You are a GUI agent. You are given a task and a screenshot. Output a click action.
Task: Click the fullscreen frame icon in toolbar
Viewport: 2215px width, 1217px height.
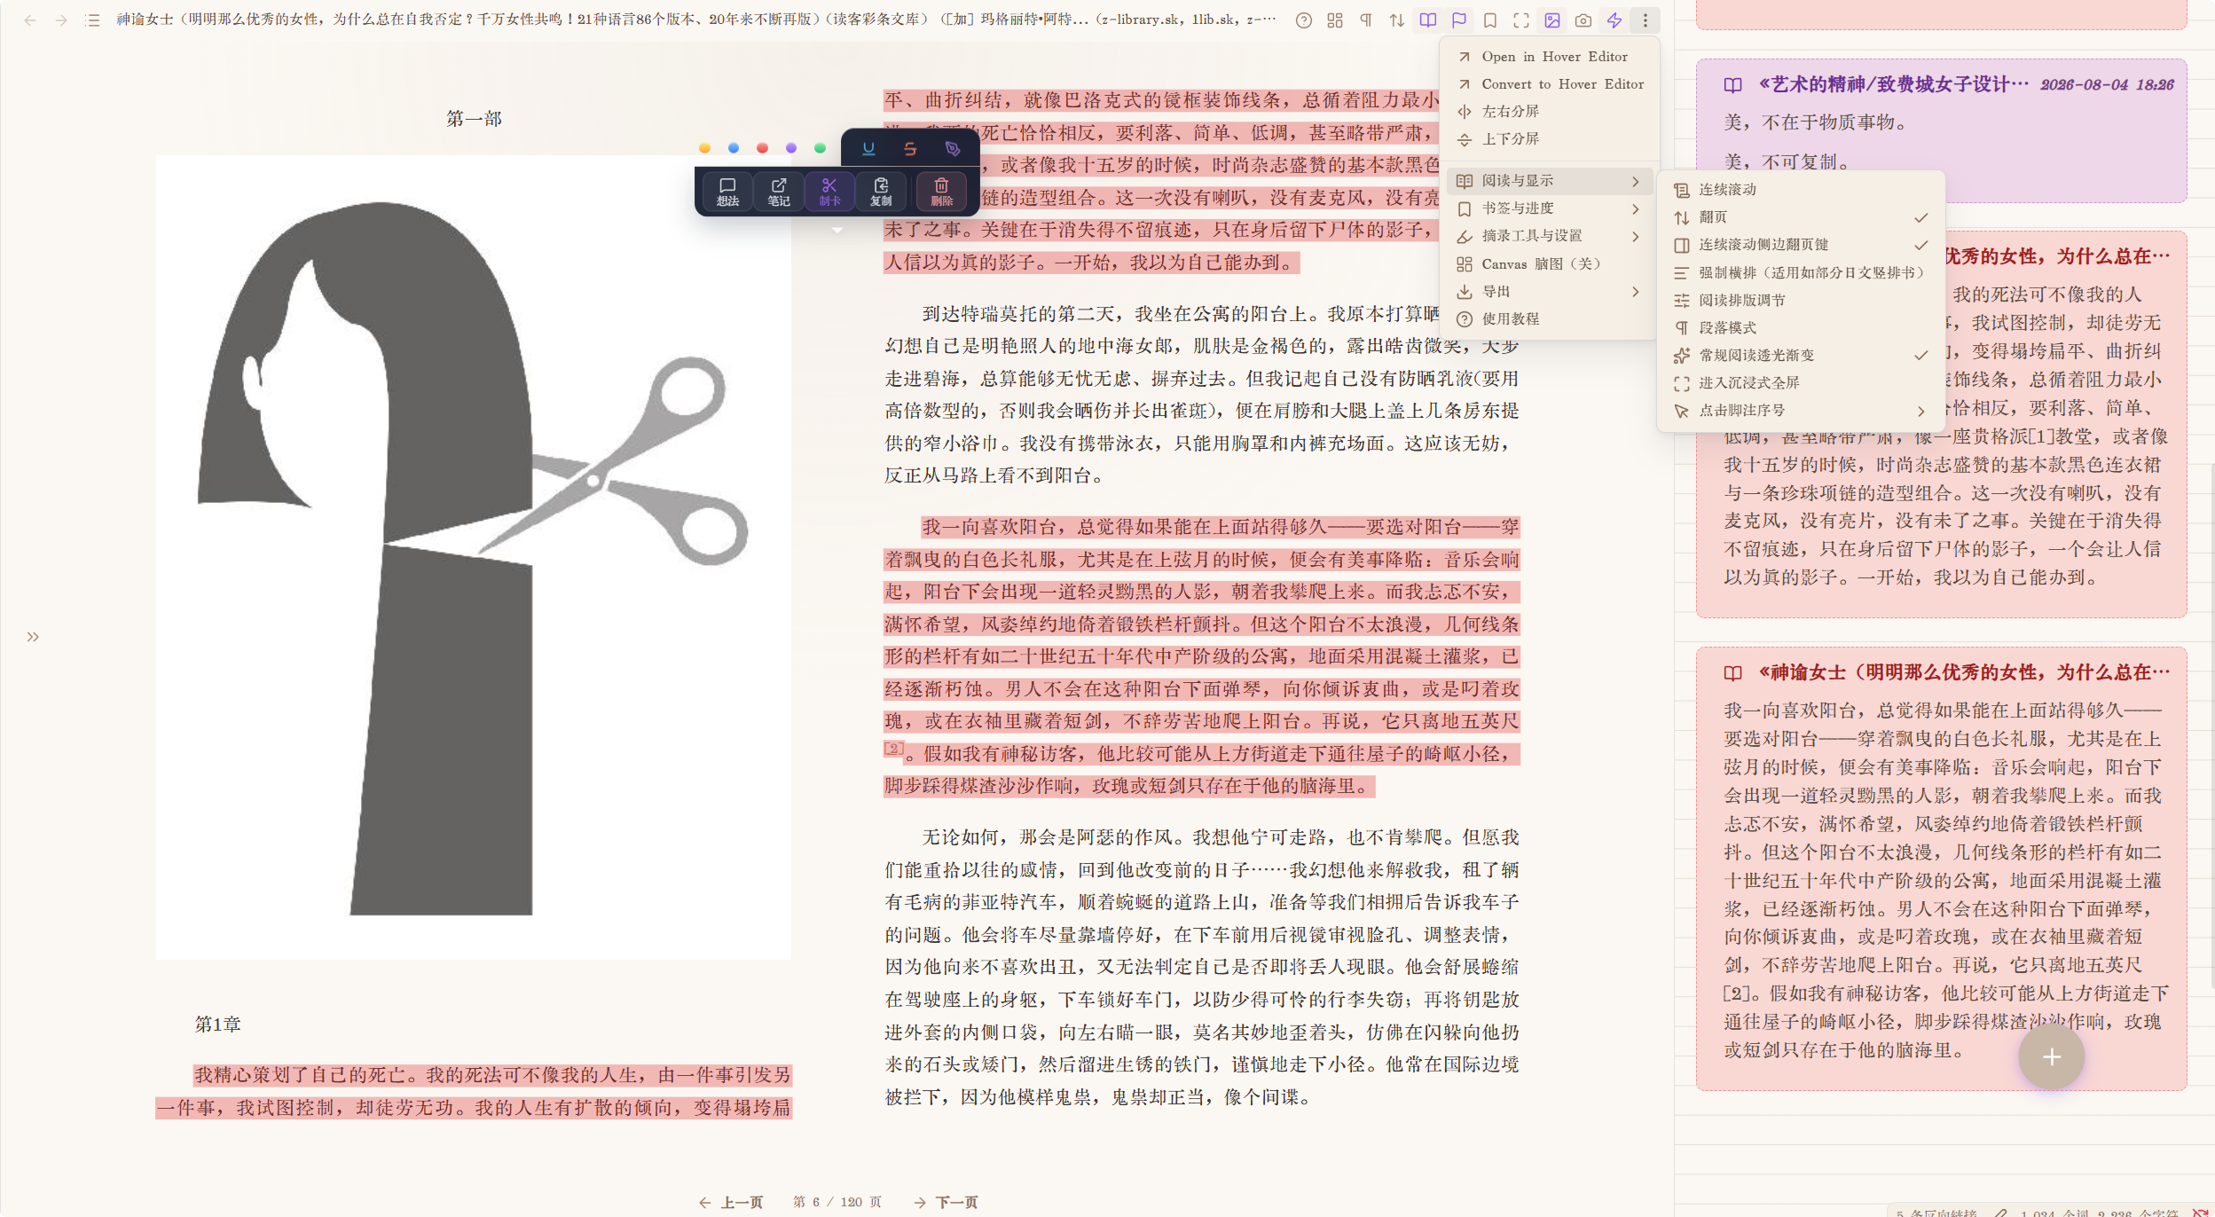pos(1521,20)
